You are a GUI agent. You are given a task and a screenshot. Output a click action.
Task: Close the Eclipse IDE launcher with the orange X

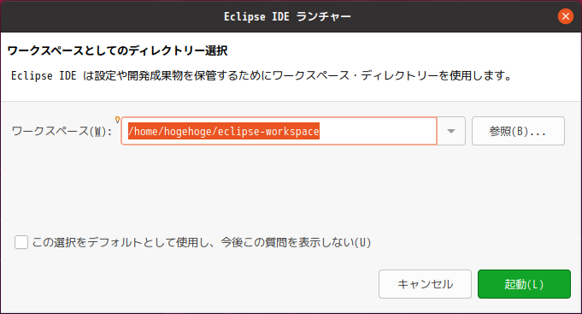click(x=565, y=16)
